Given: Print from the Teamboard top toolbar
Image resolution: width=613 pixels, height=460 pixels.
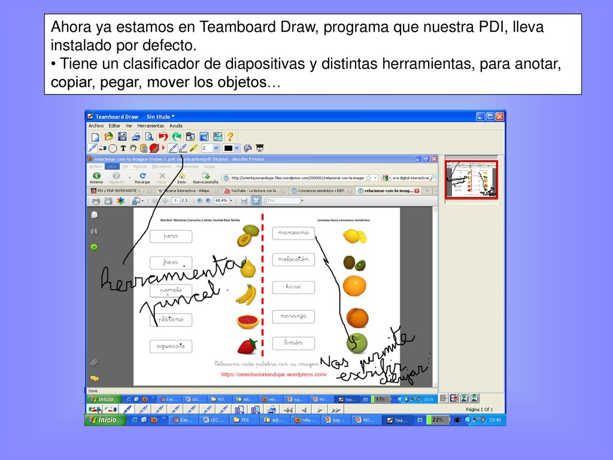Looking at the screenshot, I should [x=136, y=137].
